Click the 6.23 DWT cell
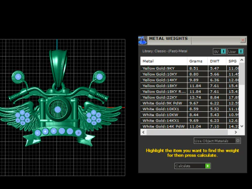Image resolution: width=252 pixels, height=189 pixels. coord(217,120)
